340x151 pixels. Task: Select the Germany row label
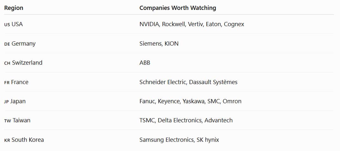point(24,44)
